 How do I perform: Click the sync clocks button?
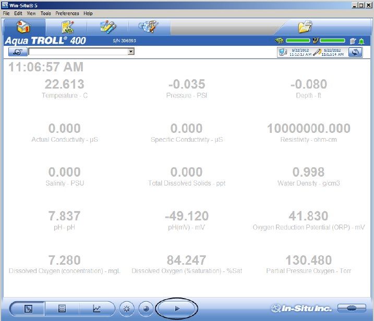click(x=355, y=52)
